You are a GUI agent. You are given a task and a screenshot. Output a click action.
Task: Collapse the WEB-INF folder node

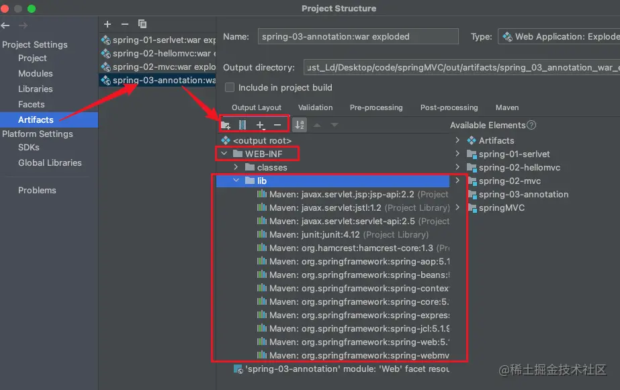point(224,154)
